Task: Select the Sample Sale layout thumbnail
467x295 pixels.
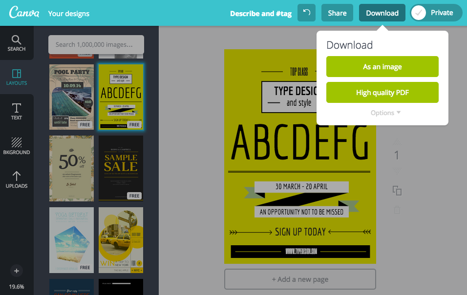Action: tap(121, 169)
